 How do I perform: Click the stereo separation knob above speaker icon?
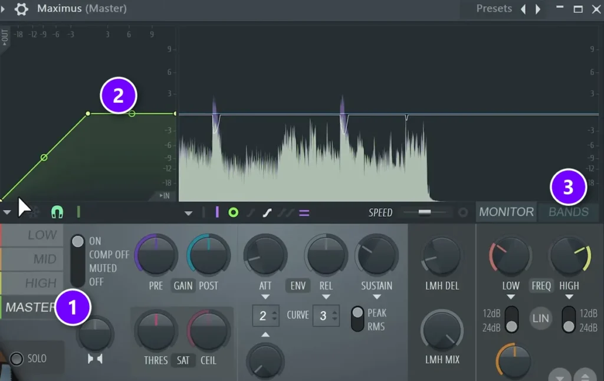(x=95, y=334)
